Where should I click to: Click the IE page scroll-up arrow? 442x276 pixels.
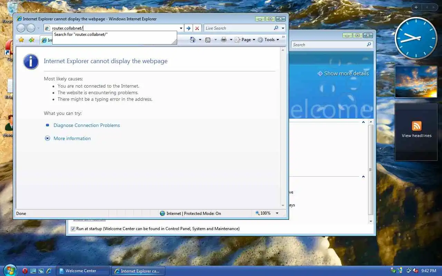(283, 50)
